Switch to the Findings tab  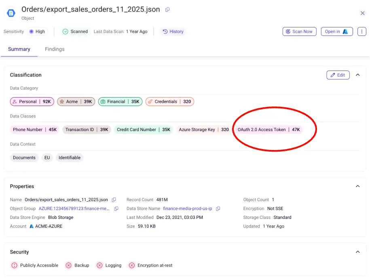coord(55,49)
